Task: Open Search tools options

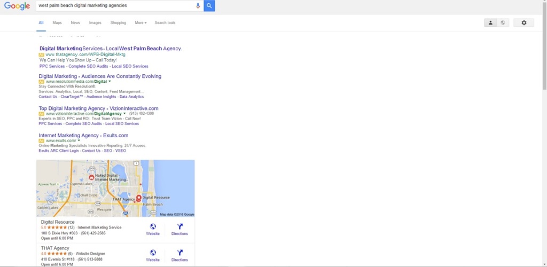Action: tap(165, 22)
